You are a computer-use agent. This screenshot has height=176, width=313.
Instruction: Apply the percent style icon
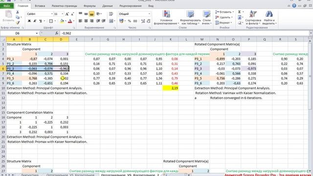tap(129, 21)
